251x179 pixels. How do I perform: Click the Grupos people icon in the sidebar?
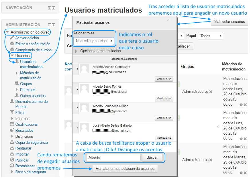point(16,83)
